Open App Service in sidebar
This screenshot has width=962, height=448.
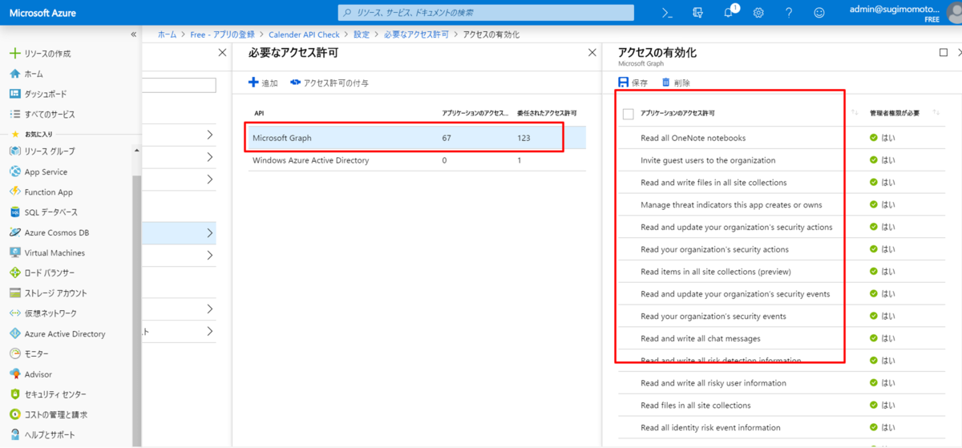38,172
